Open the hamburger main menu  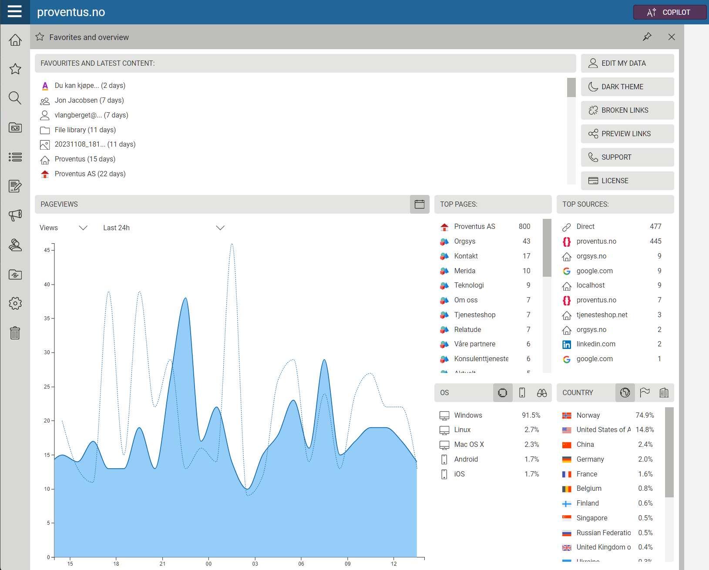click(15, 12)
